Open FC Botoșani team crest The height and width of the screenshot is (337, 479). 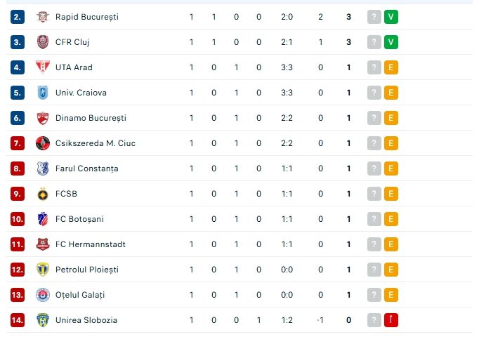coord(43,219)
